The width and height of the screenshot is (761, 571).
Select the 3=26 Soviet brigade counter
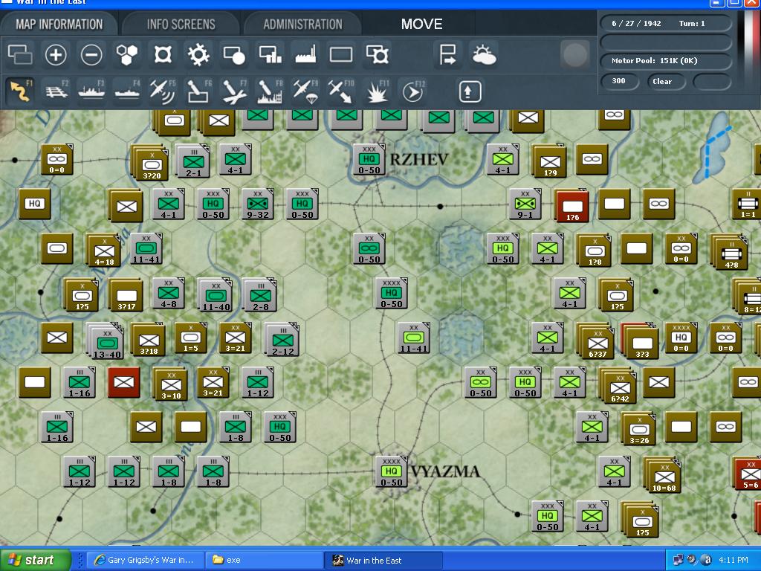click(638, 429)
